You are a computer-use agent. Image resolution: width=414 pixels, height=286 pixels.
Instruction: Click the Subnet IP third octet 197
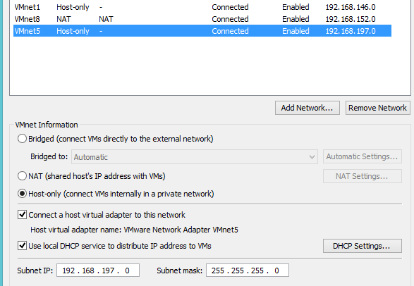(x=108, y=271)
